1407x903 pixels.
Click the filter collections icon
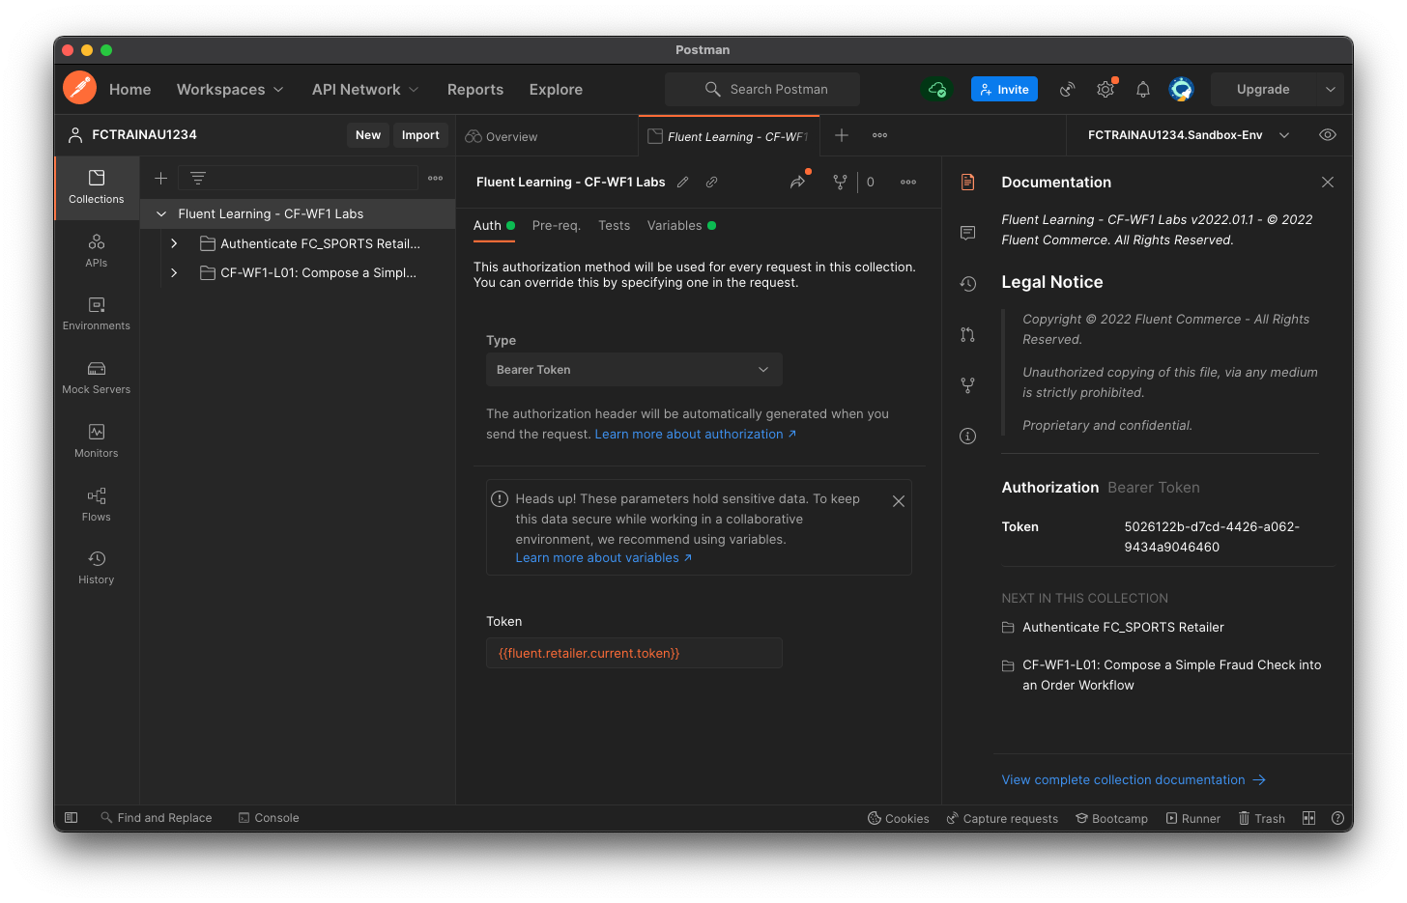coord(198,178)
